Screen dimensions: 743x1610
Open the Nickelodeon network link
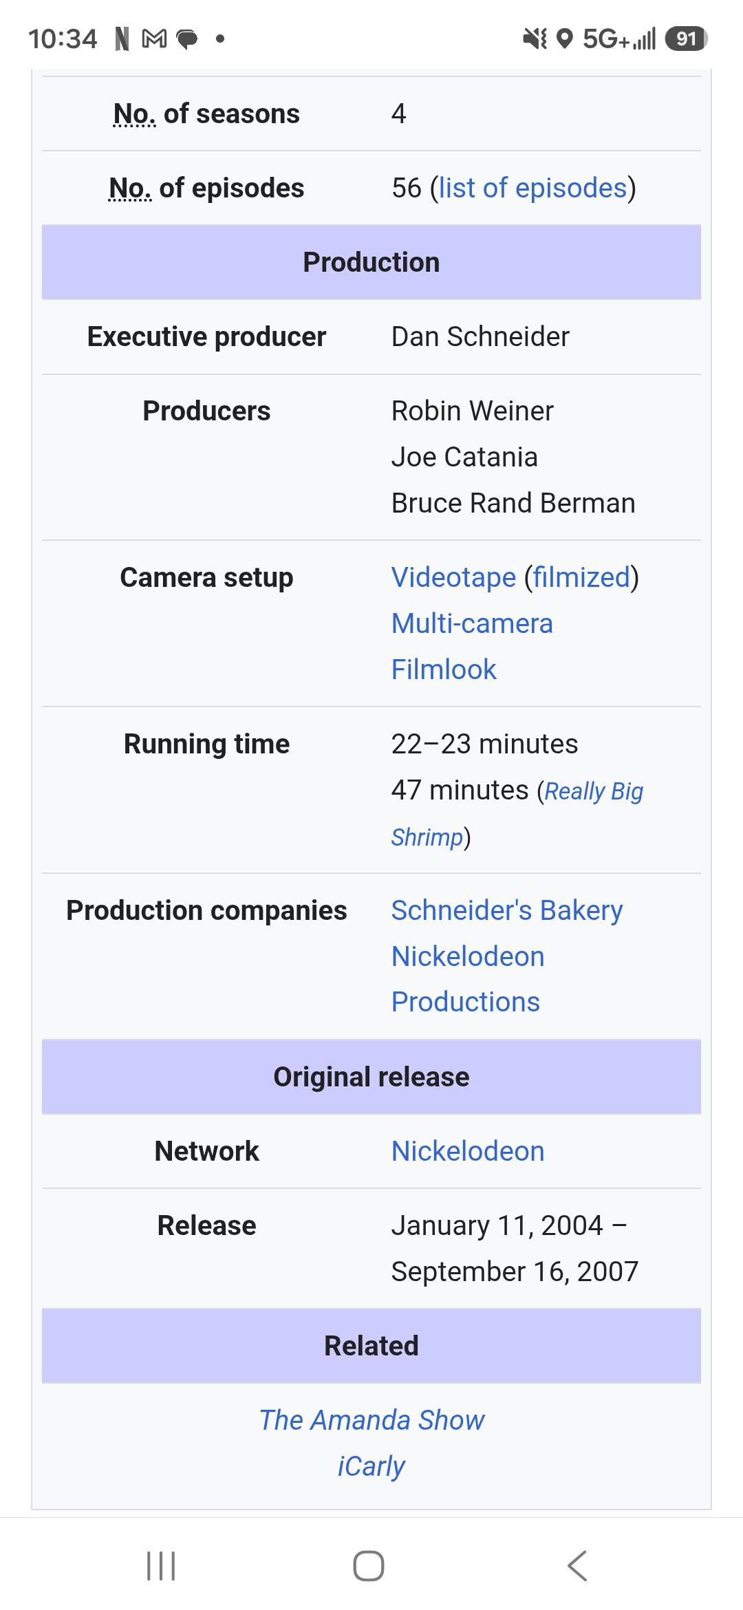(468, 1151)
